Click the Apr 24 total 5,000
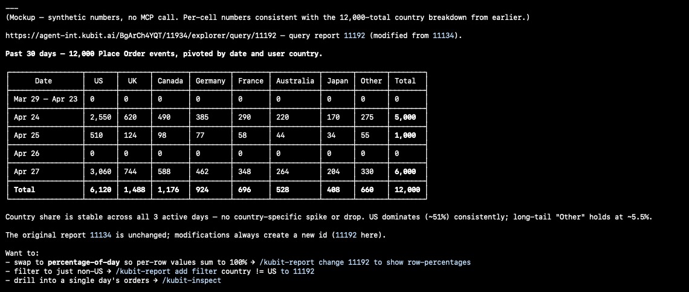 point(405,117)
